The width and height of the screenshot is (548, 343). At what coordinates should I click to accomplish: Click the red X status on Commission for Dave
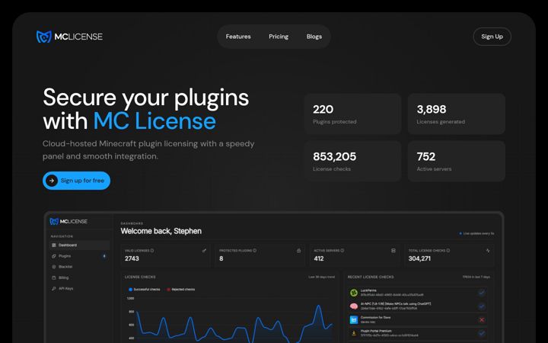coord(482,320)
